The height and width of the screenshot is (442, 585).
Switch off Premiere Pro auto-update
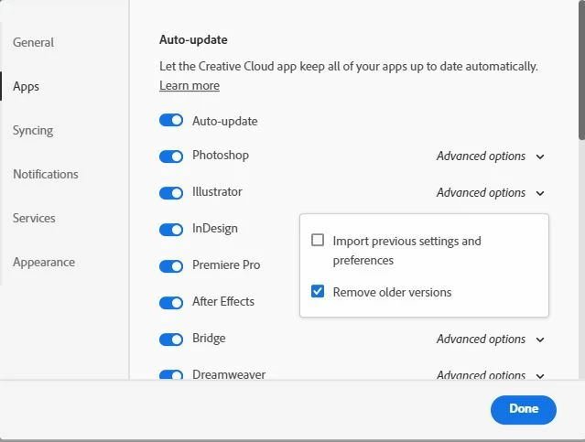(x=171, y=266)
